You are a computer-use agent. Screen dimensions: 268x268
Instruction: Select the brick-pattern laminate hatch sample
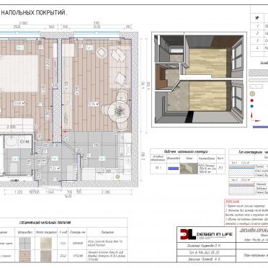[x=24, y=256]
